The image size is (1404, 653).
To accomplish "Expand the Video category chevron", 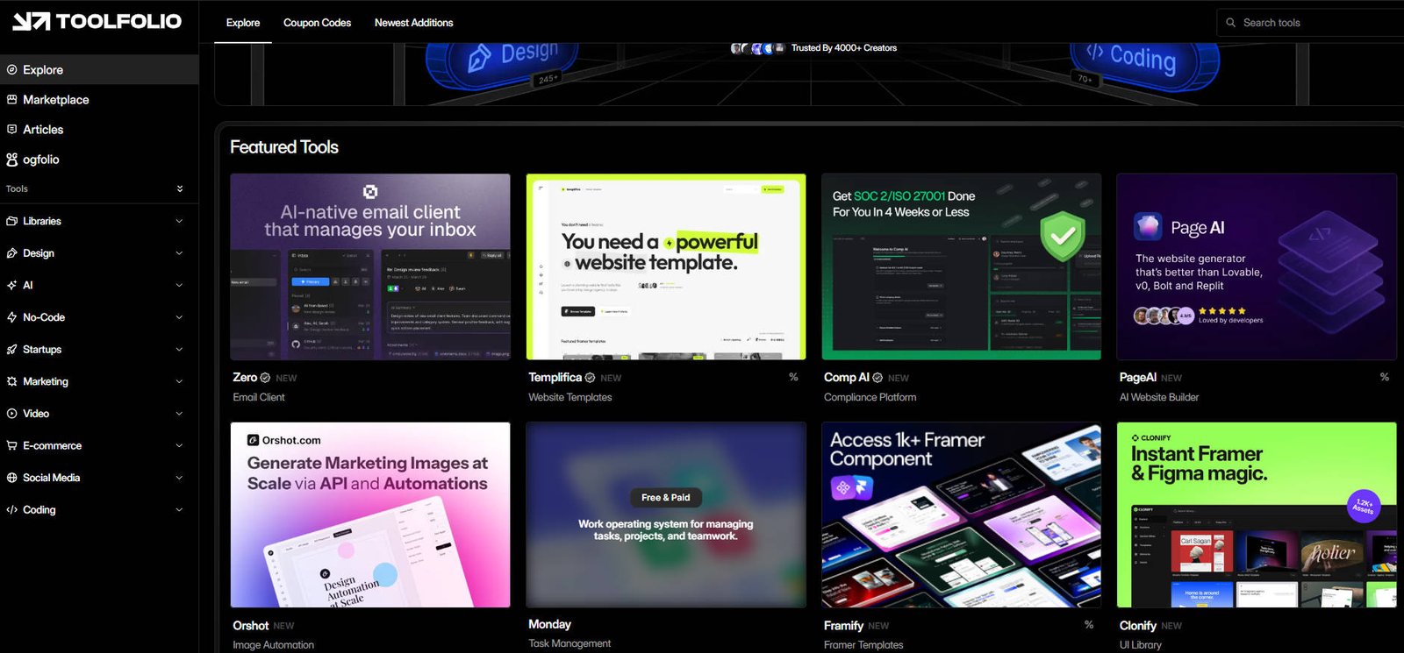I will tap(179, 413).
